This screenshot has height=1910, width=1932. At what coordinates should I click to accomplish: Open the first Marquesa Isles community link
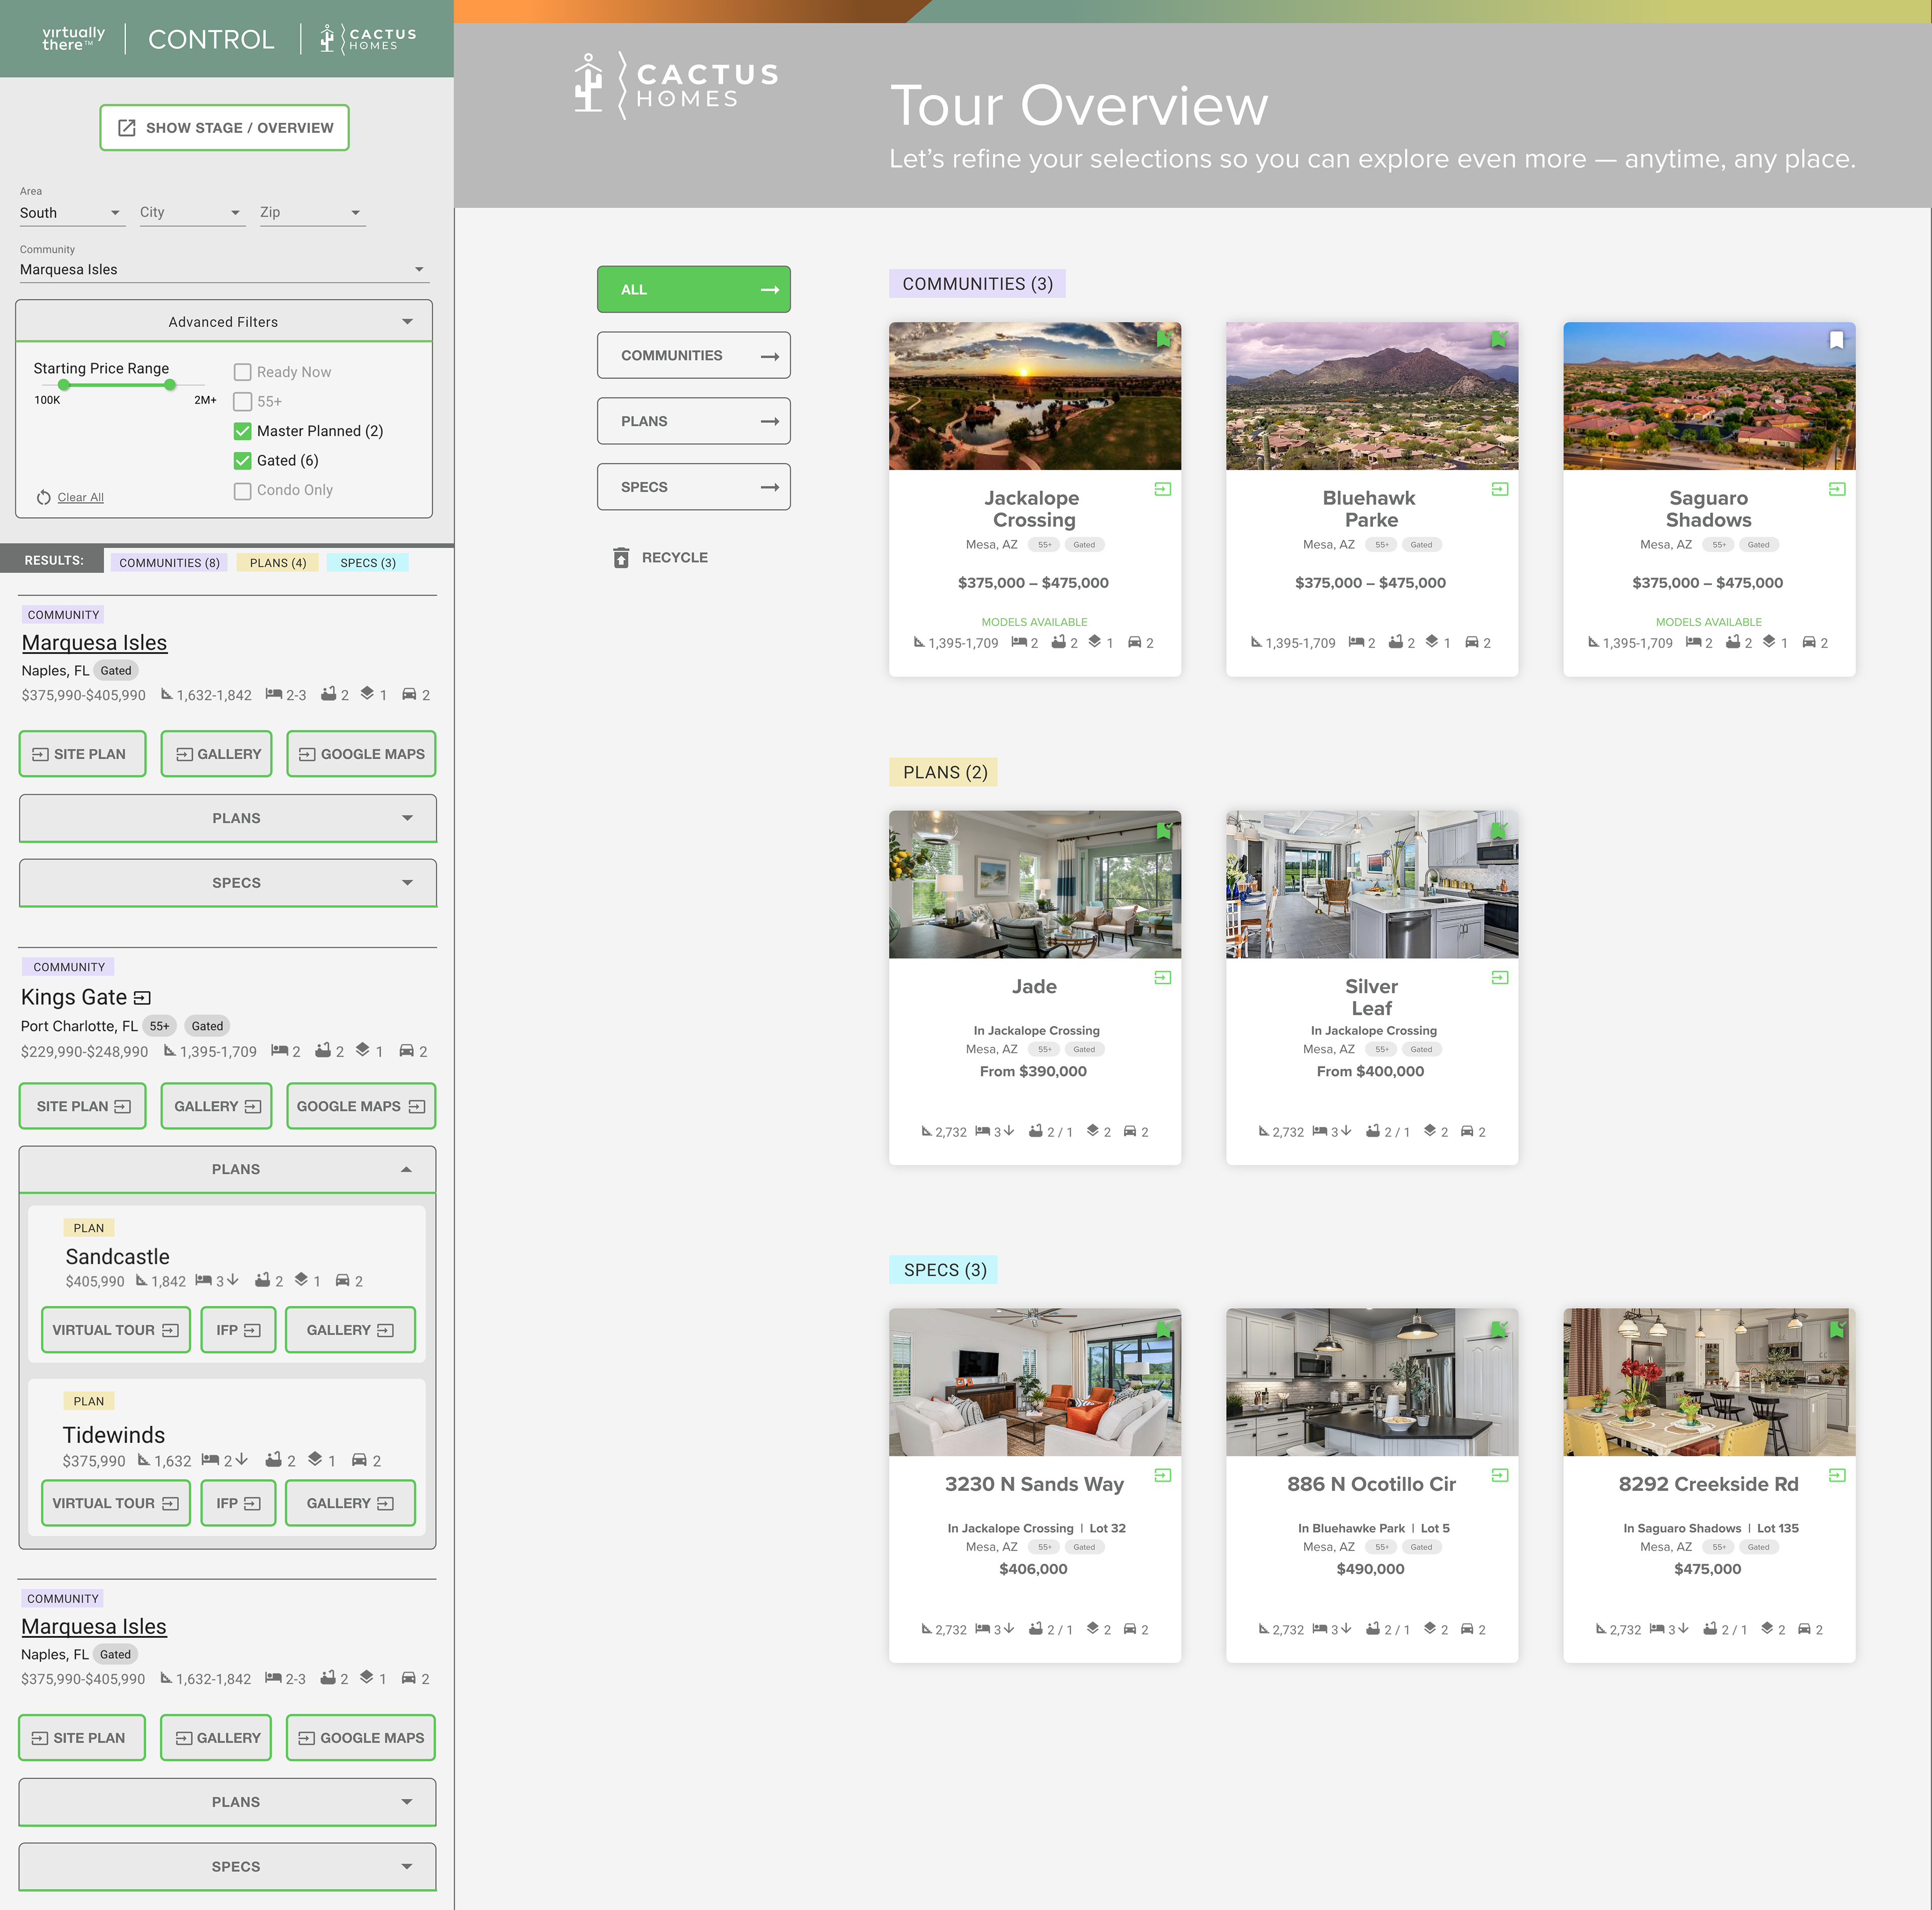[94, 643]
